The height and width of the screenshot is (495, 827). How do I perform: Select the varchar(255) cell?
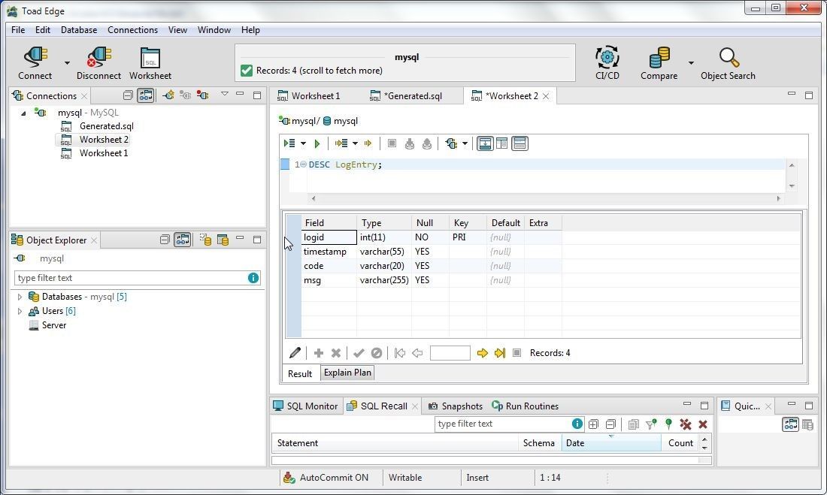pyautogui.click(x=384, y=280)
